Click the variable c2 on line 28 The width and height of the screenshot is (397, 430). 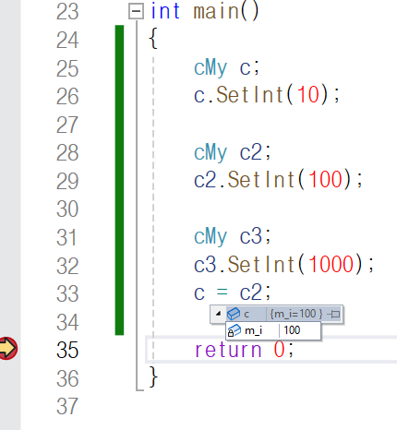point(251,152)
